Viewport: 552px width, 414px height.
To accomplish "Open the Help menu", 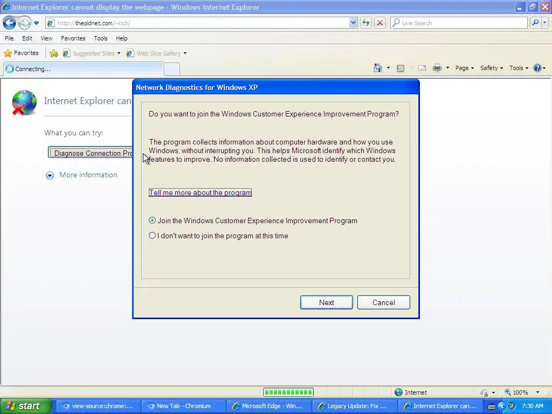I will pyautogui.click(x=122, y=38).
